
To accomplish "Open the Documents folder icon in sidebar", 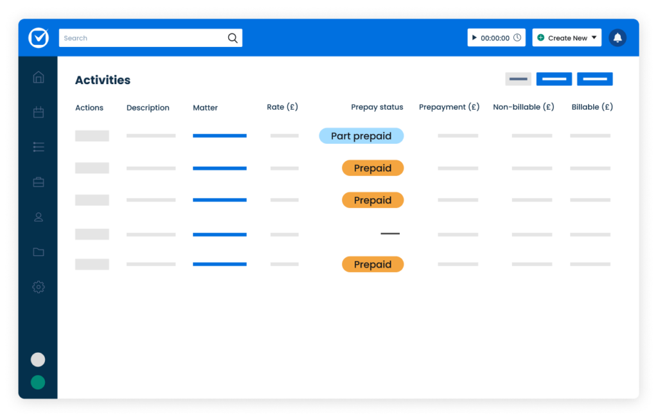I will (39, 252).
